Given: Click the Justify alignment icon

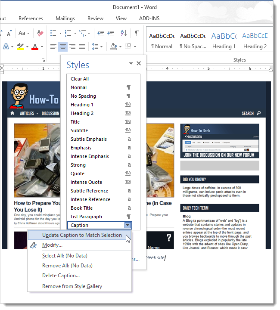Looking at the screenshot, I should coord(82,46).
